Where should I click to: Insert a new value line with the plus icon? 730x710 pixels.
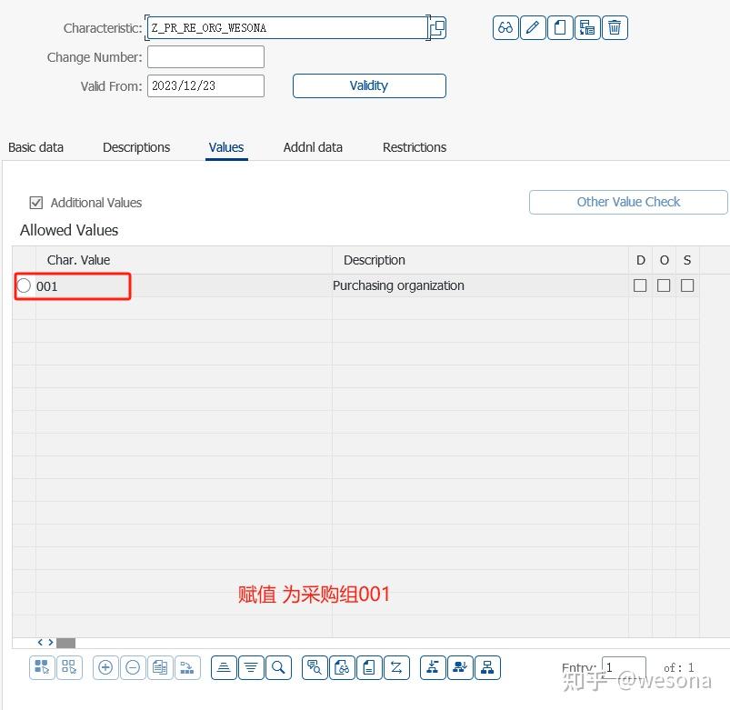[x=105, y=666]
